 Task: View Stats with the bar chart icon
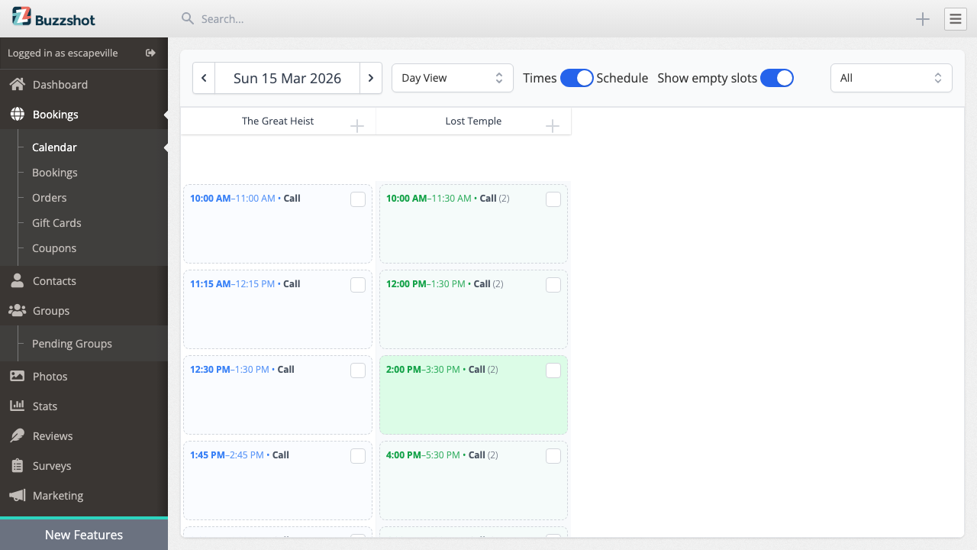(16, 406)
